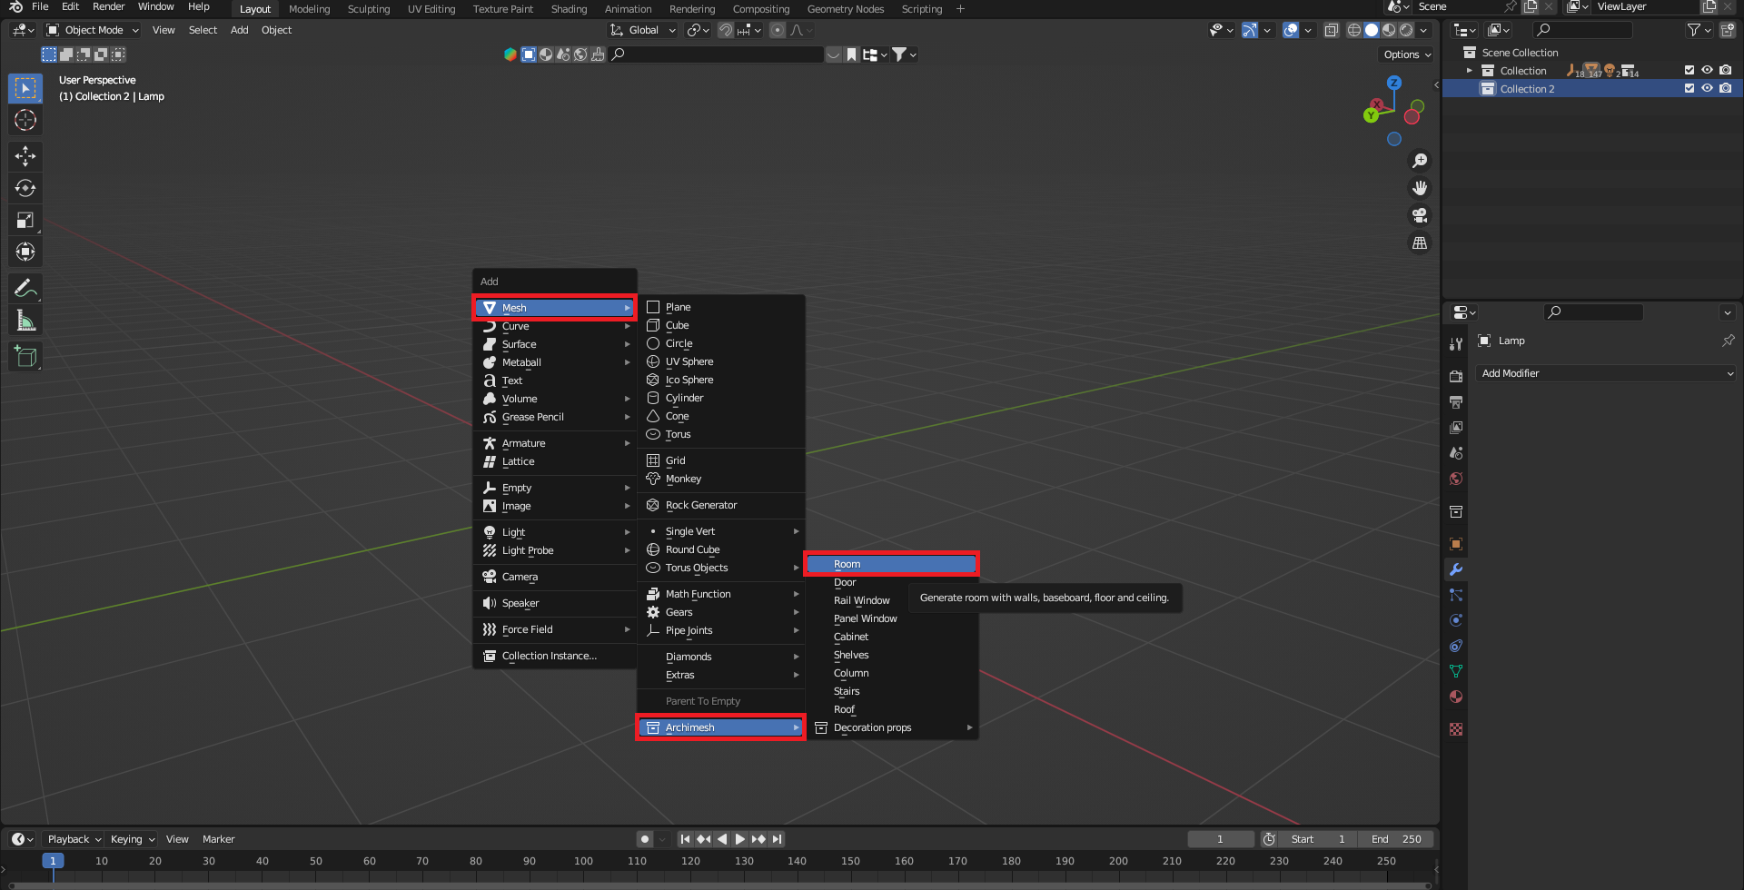Select Monkey from the Mesh menu
Screen dimensions: 1744x890
coord(721,479)
